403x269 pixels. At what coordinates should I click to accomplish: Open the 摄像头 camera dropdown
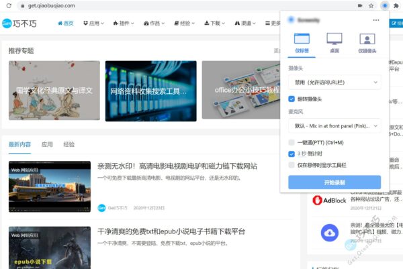pos(334,83)
